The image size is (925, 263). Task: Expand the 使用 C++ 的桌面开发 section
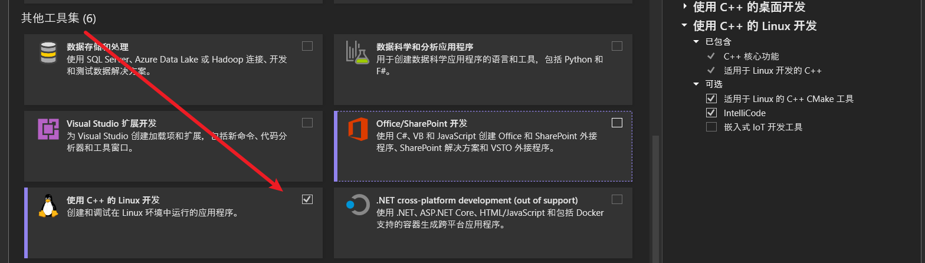(x=684, y=6)
